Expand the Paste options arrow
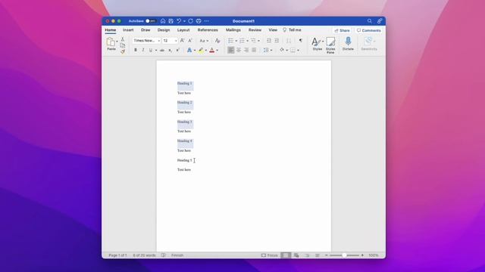Image resolution: width=485 pixels, height=272 pixels. [x=117, y=42]
